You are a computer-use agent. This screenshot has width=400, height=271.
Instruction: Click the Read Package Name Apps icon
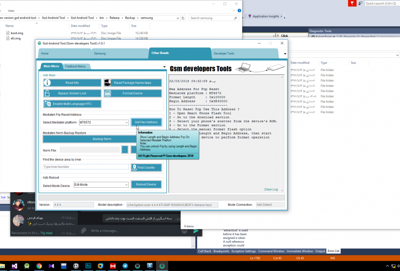(108, 83)
